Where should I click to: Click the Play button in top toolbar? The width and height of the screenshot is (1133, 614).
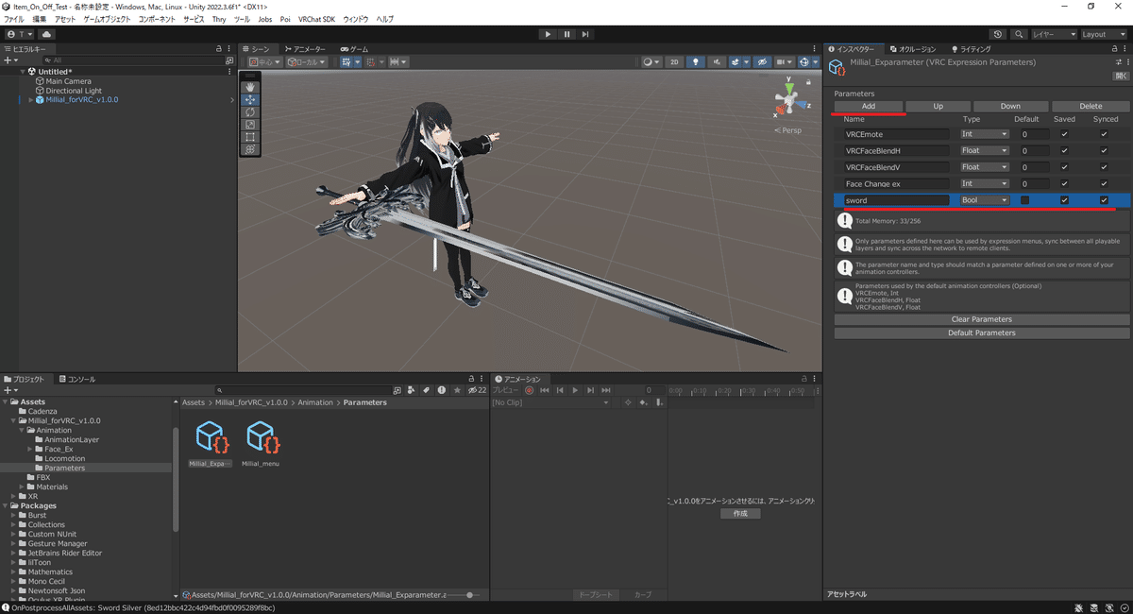548,34
